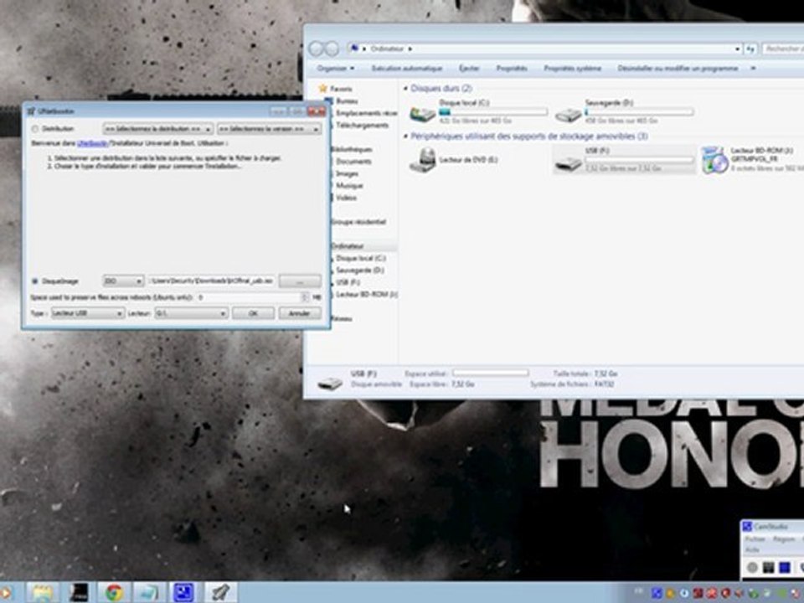
Task: Open the distribution selection dropdown
Action: [x=157, y=129]
